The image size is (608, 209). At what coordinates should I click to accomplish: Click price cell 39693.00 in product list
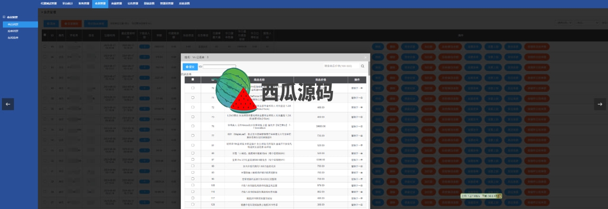pyautogui.click(x=320, y=127)
